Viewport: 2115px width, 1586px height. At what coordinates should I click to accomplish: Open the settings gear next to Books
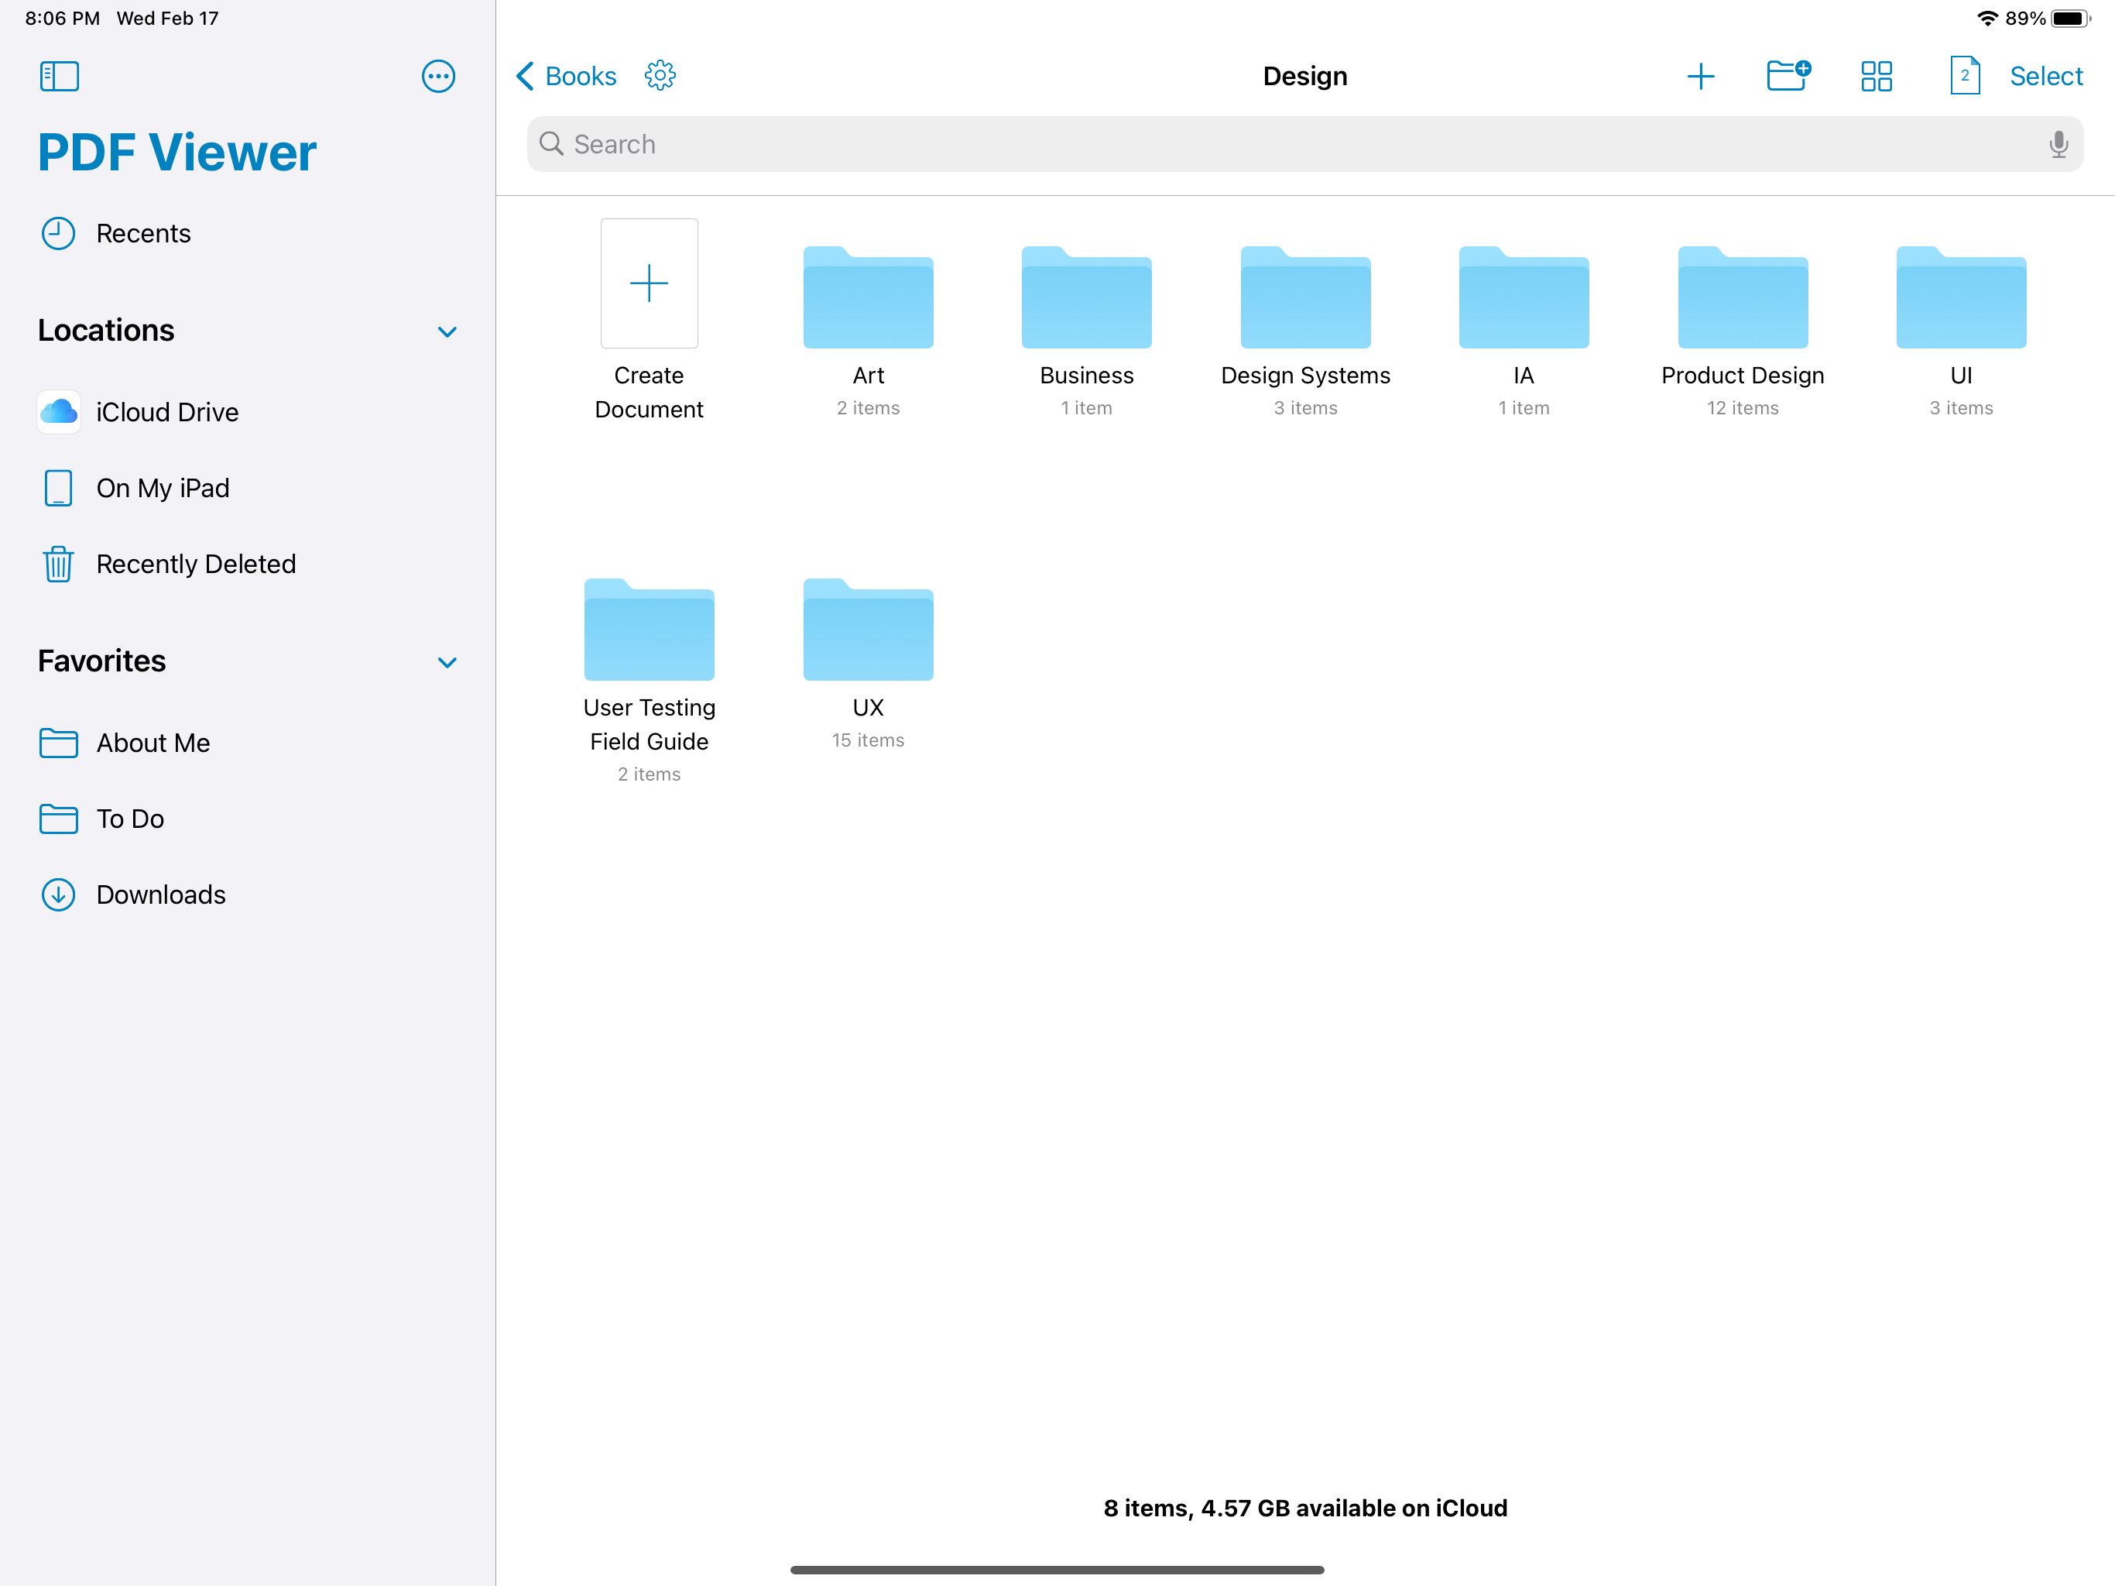coord(660,76)
